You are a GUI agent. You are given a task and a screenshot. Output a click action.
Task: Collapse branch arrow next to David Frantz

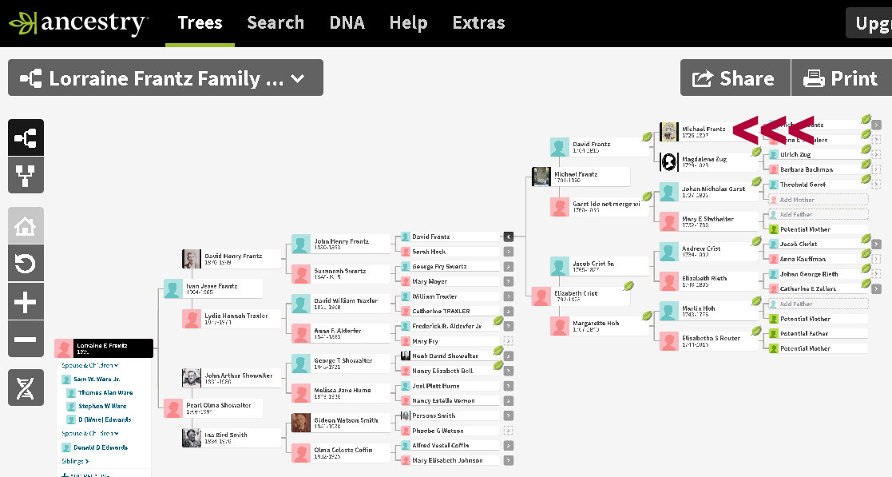point(508,237)
